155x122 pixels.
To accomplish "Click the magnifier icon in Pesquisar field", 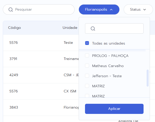I will (10, 10).
